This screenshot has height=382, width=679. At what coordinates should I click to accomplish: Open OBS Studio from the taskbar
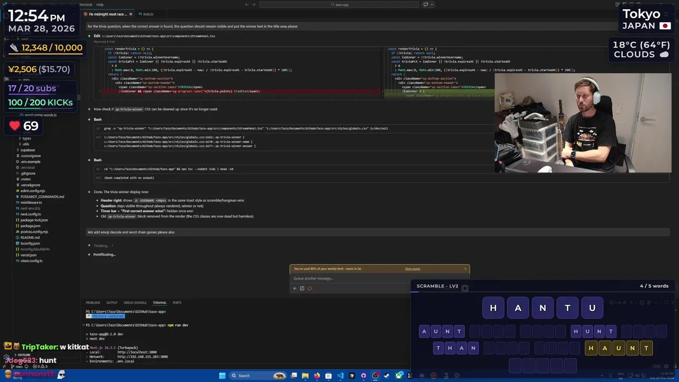(x=375, y=376)
